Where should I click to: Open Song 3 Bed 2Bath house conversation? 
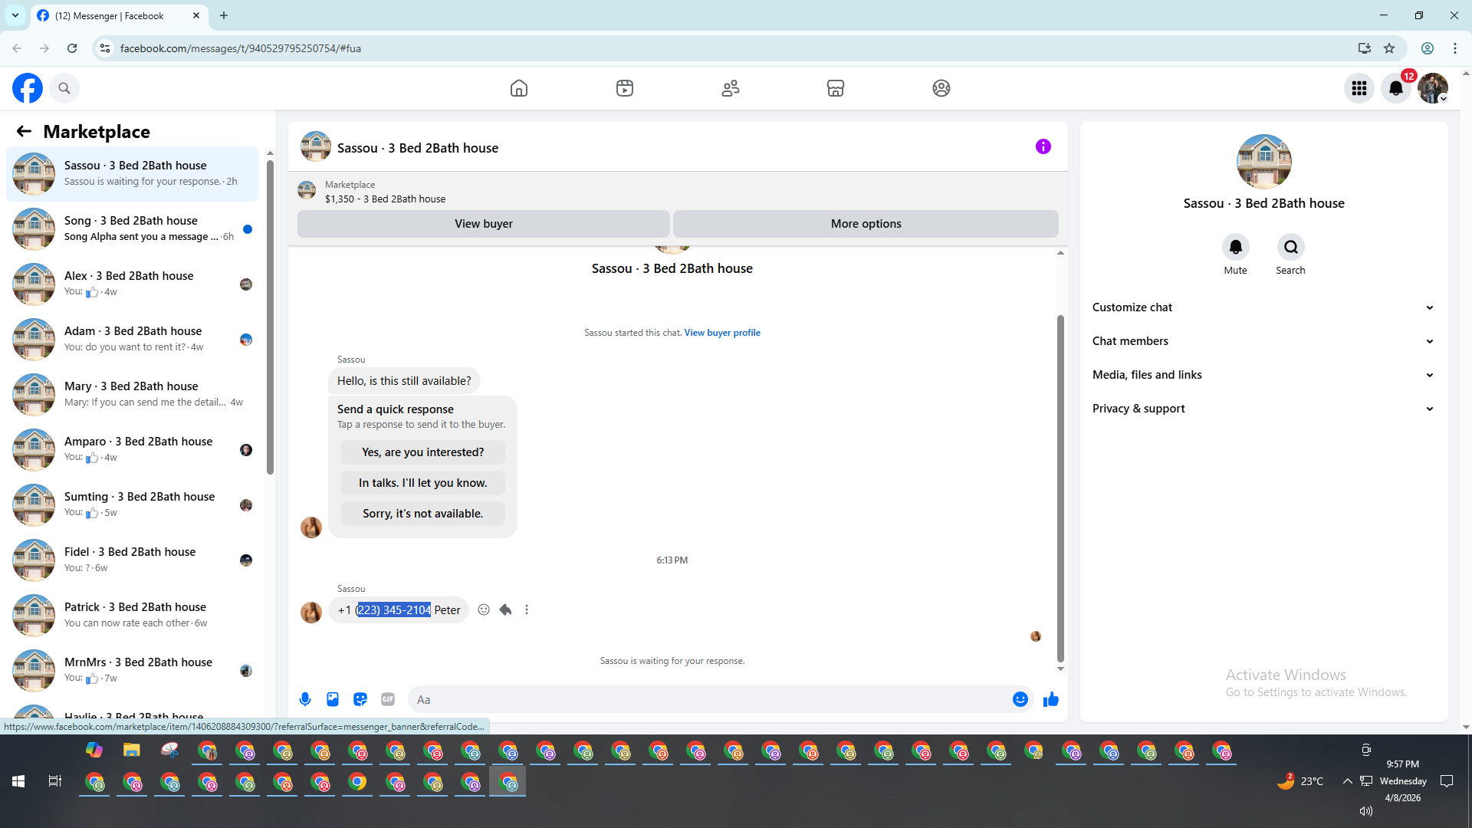132,228
